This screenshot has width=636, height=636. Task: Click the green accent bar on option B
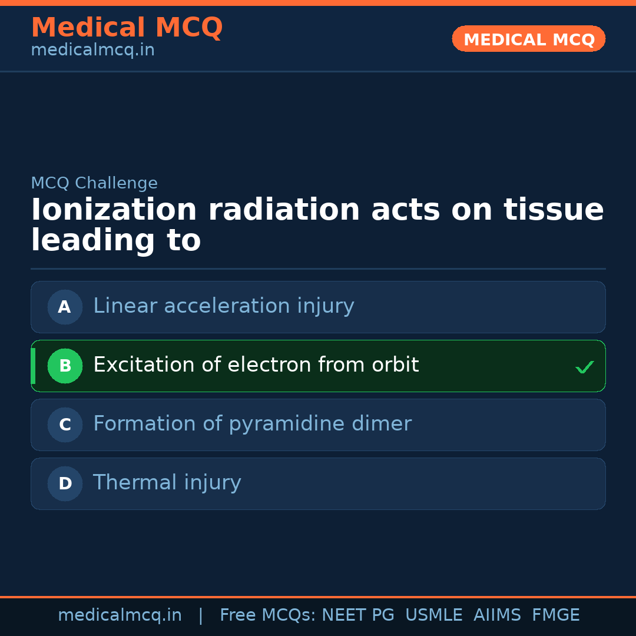click(33, 366)
